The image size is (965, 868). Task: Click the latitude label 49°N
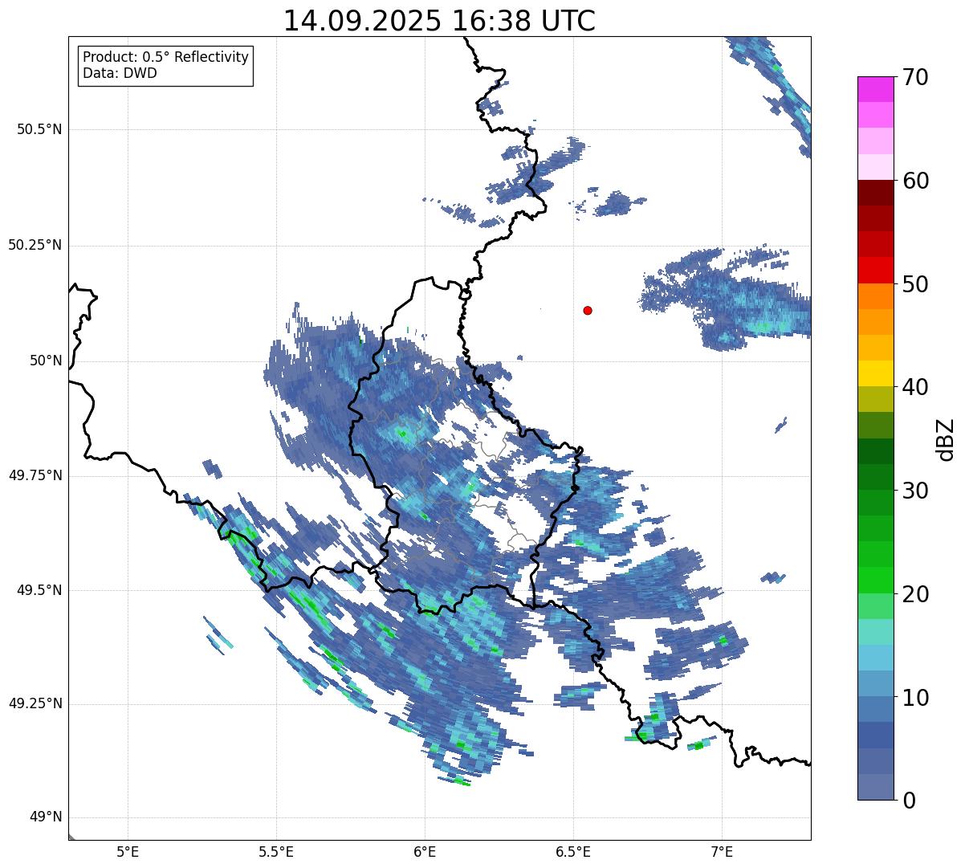tap(46, 817)
